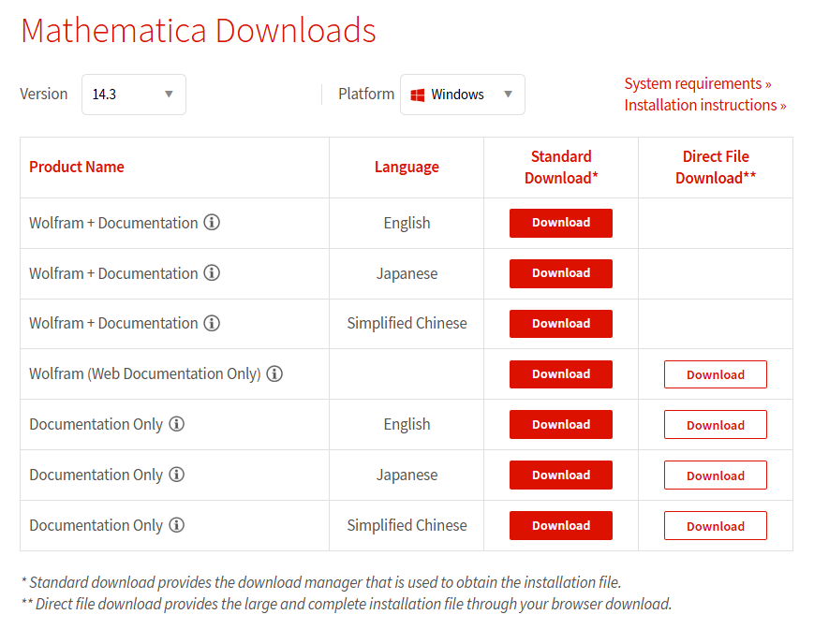Click the Windows logo in Platform selector

point(418,95)
